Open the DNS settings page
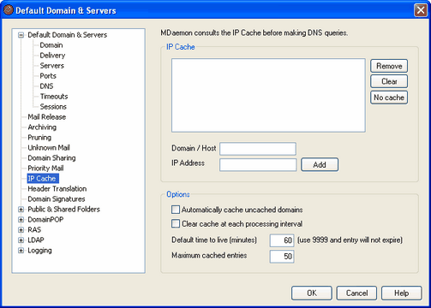This screenshot has width=431, height=308. tap(46, 86)
